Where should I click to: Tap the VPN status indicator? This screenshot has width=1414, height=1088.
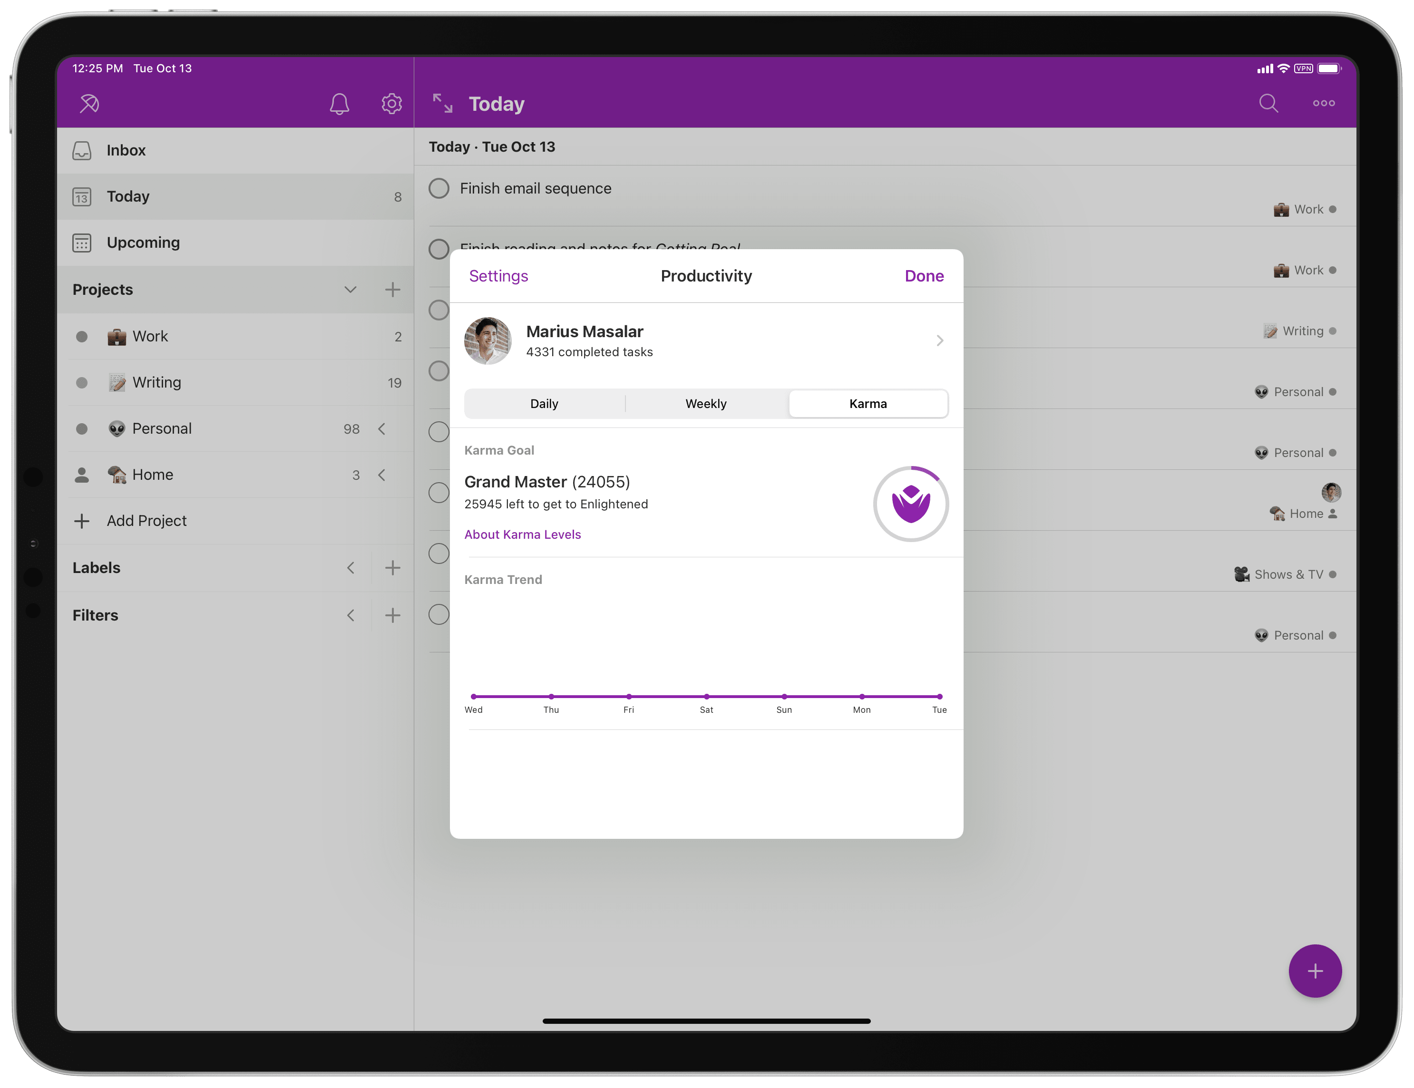pyautogui.click(x=1303, y=68)
